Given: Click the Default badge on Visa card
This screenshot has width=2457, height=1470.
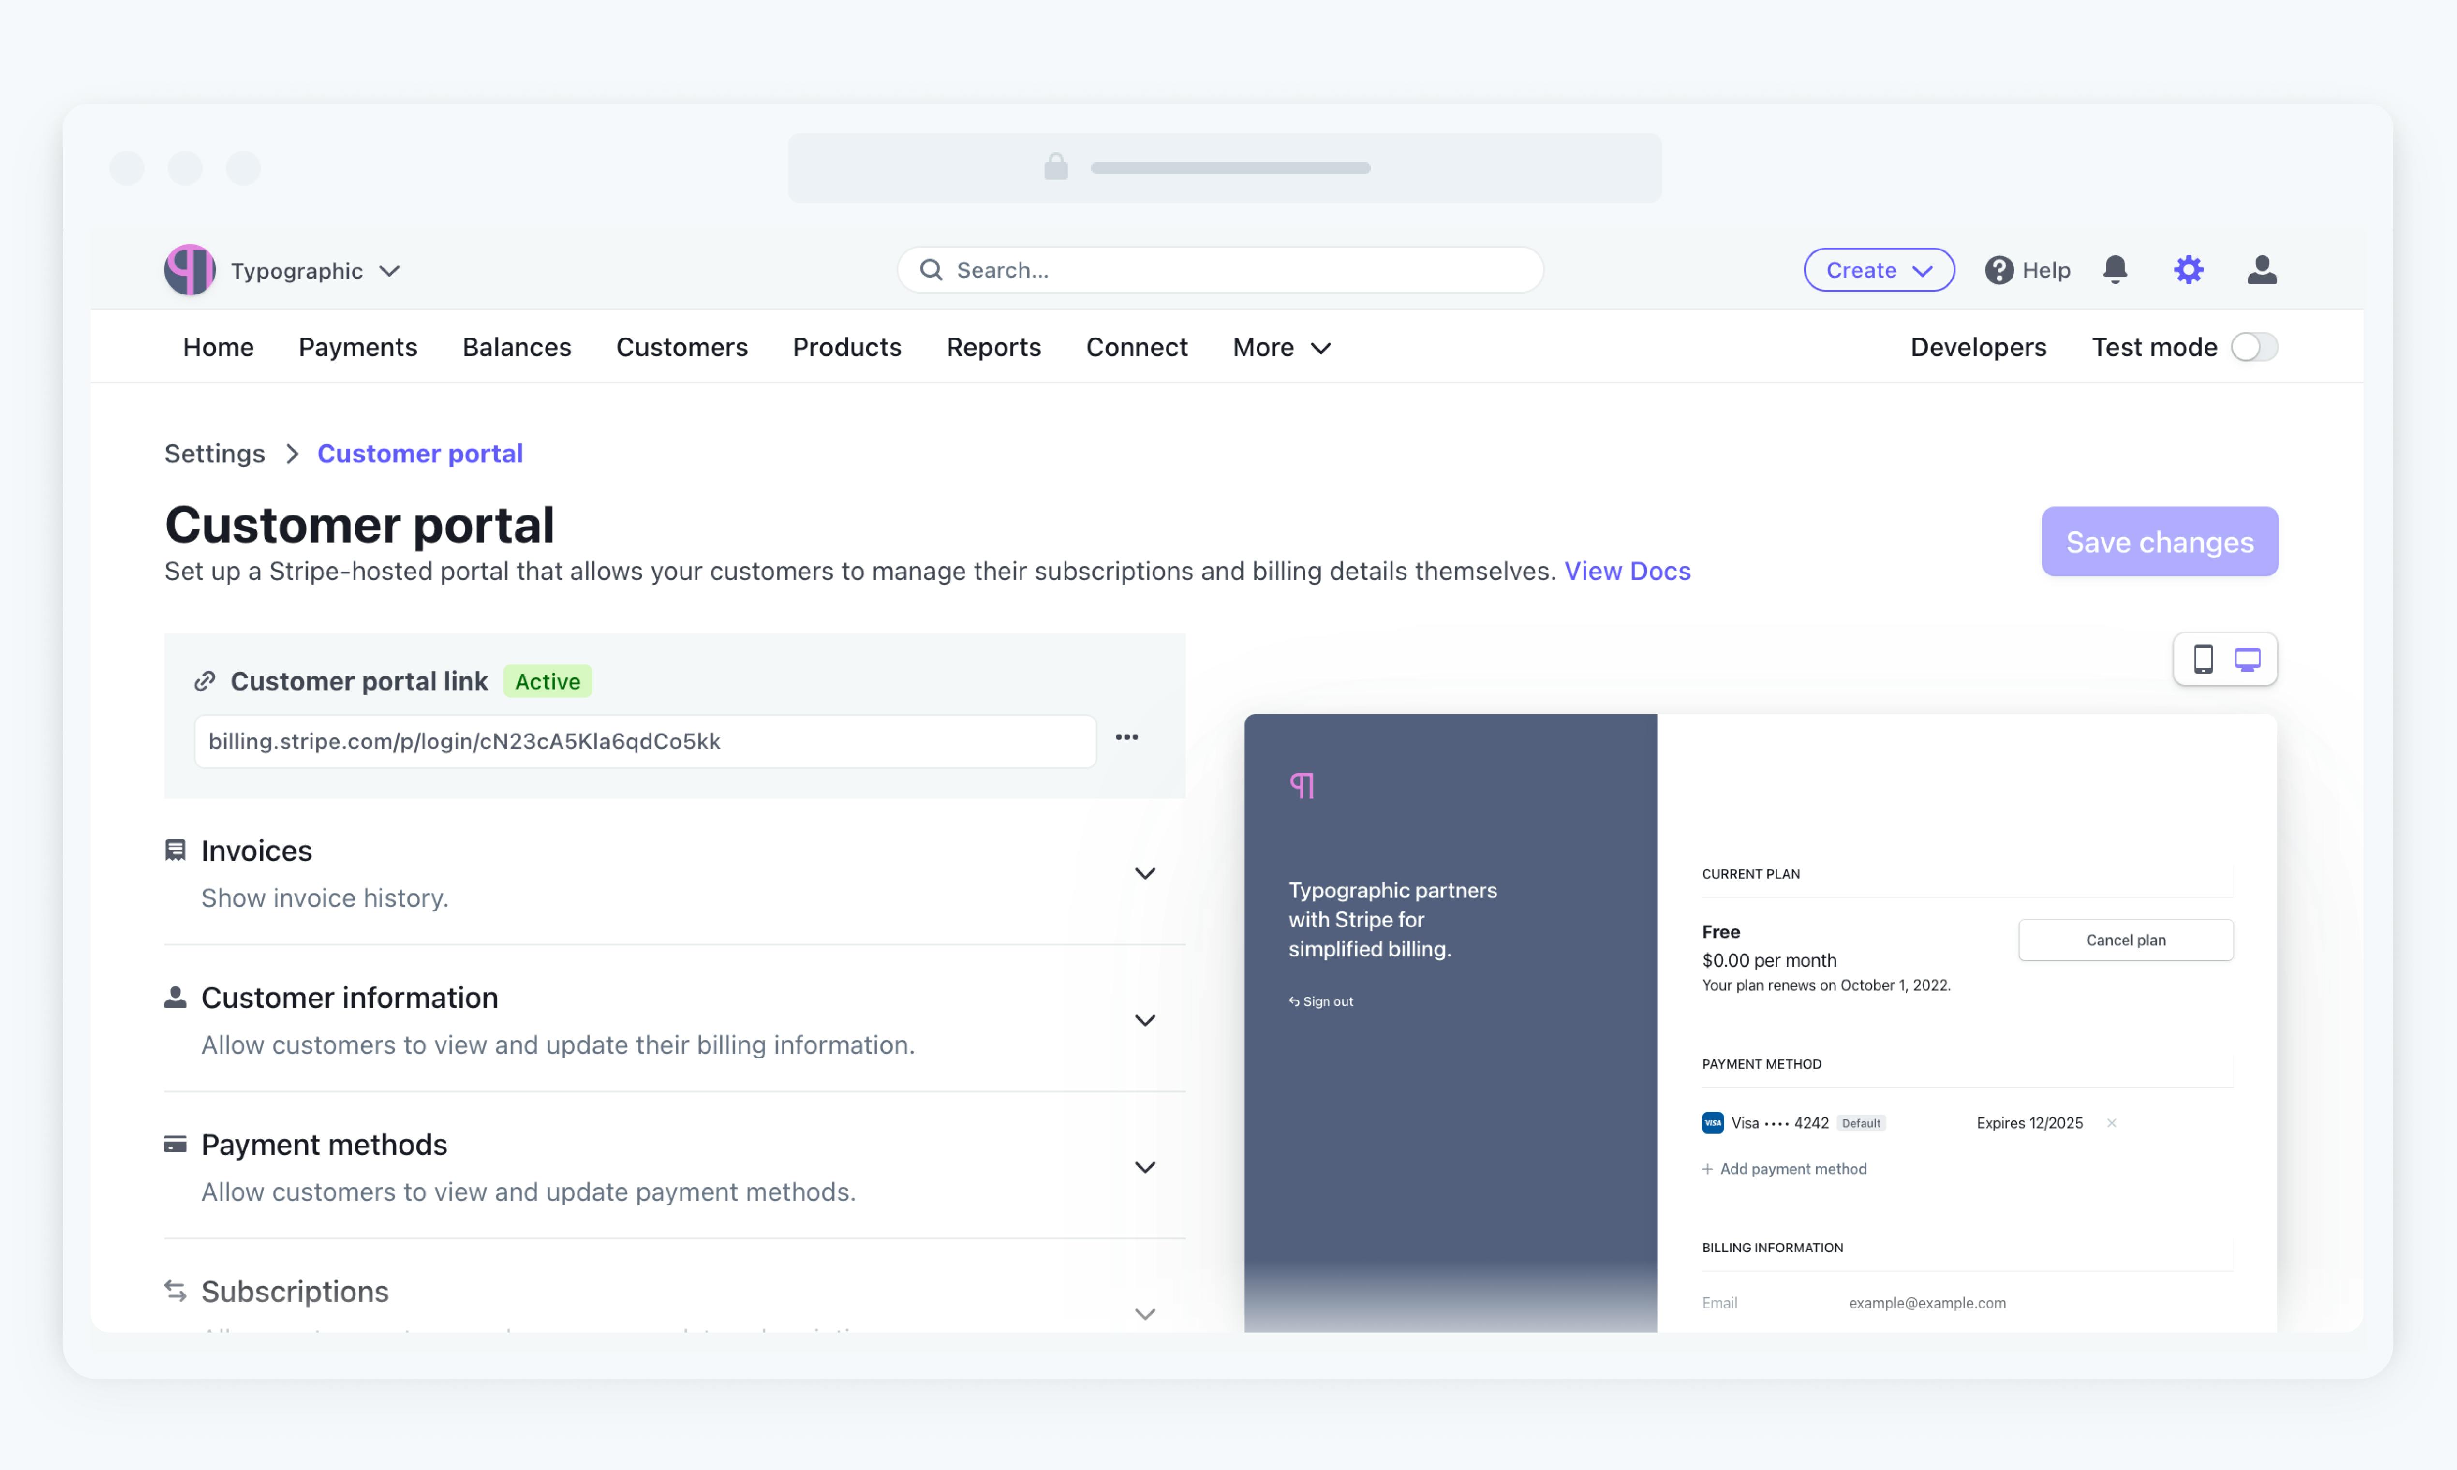Looking at the screenshot, I should [1861, 1122].
